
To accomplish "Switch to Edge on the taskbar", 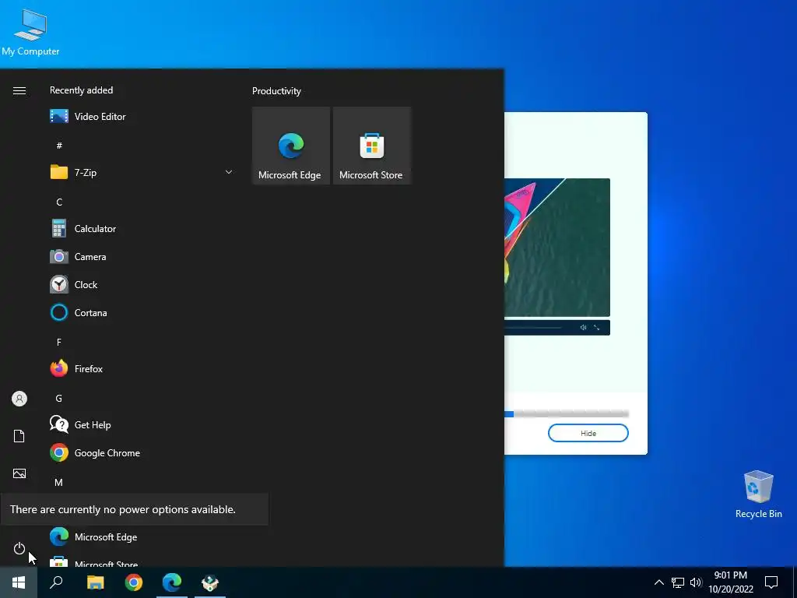I will pyautogui.click(x=172, y=582).
